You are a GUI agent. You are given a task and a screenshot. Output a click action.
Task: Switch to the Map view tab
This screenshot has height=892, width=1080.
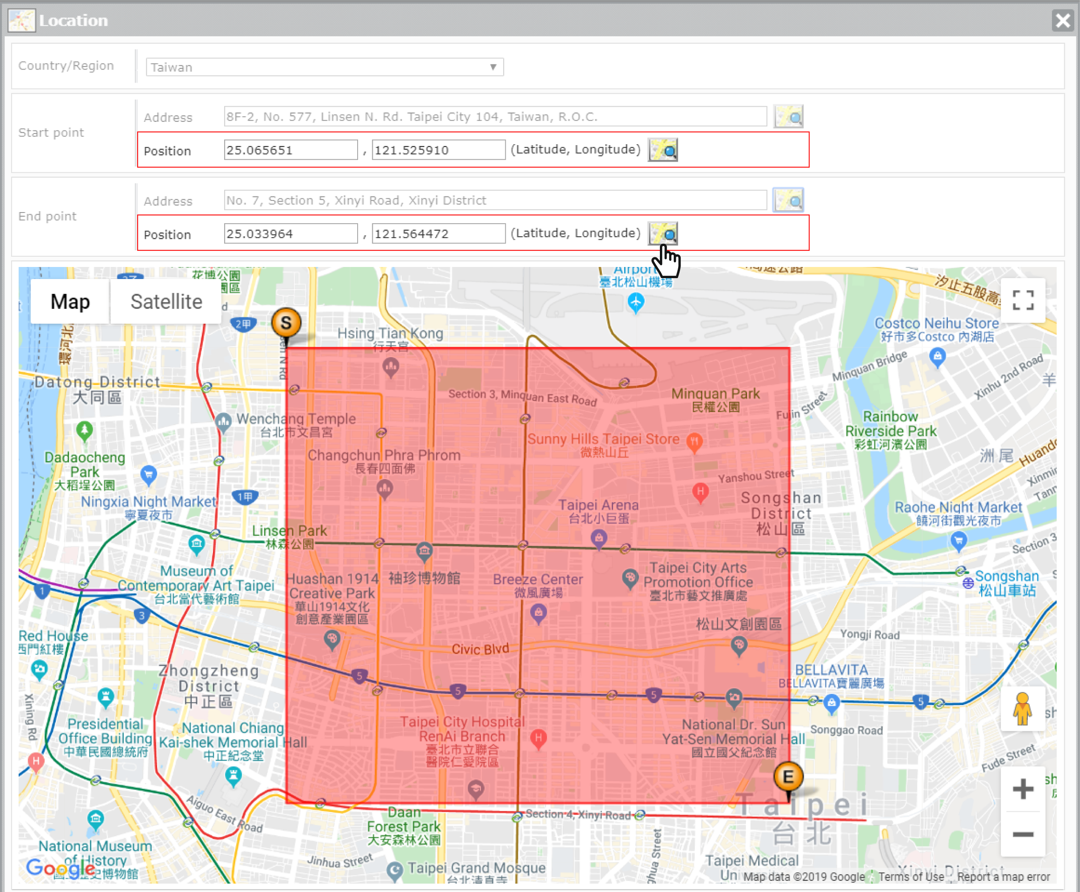click(70, 301)
